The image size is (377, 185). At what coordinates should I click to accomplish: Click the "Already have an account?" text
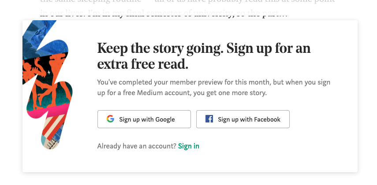[x=137, y=146]
